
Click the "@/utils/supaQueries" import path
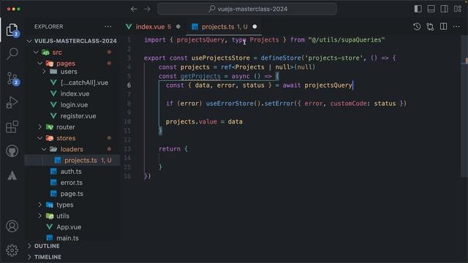(x=347, y=40)
